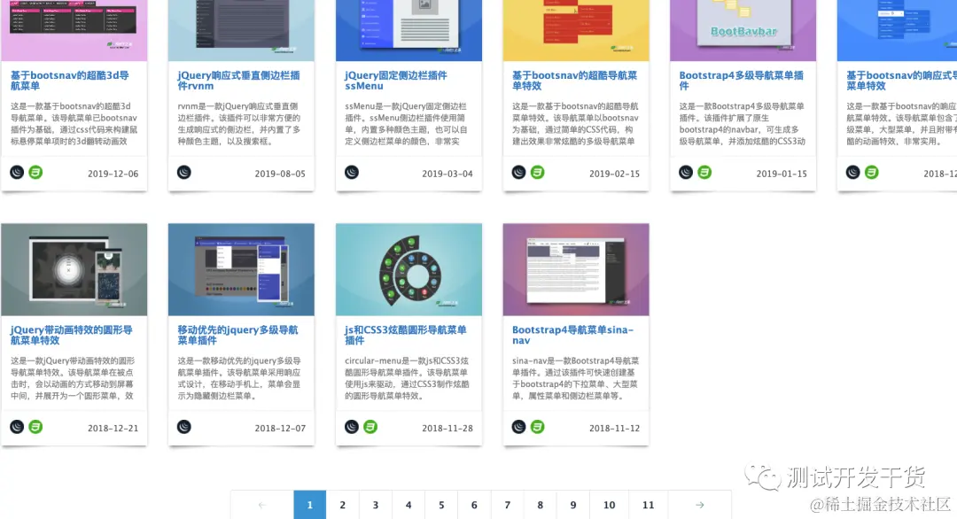This screenshot has height=519, width=957.
Task: Click description starting 'rvnm是一款jQuery响应式'
Action: [x=239, y=124]
